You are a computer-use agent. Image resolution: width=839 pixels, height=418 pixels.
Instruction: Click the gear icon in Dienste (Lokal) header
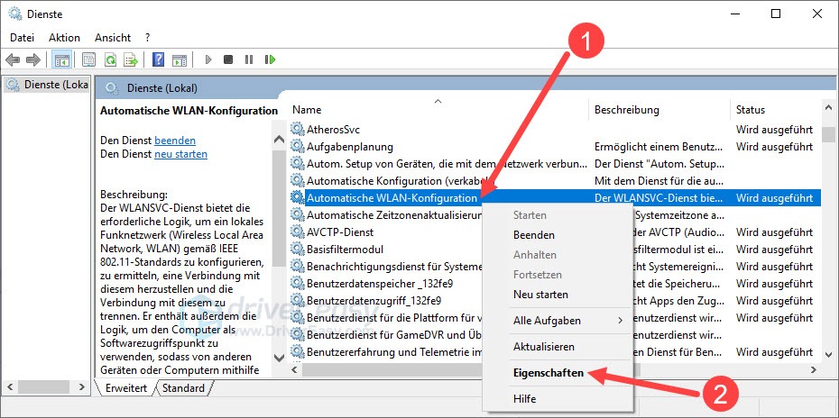click(112, 88)
